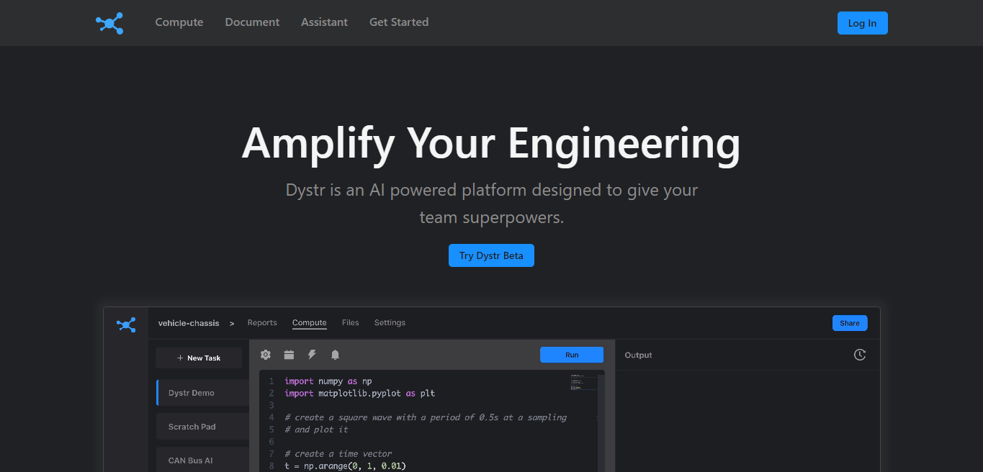Click the 'Amplify Your Engineering' headline
This screenshot has height=472, width=983.
pos(491,142)
